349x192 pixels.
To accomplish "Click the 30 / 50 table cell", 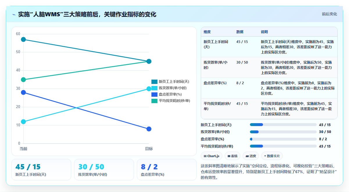I will 242,62.
